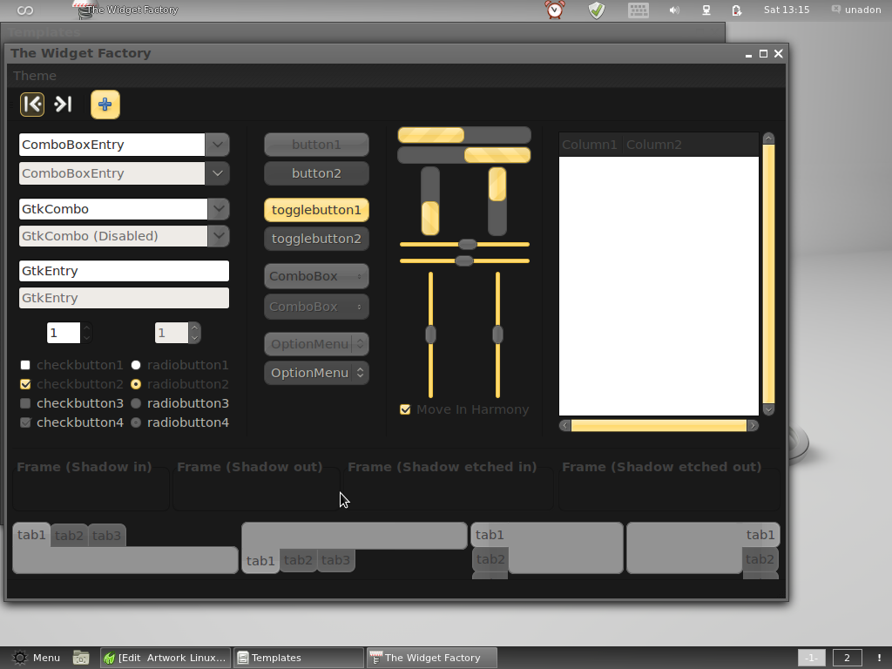Click the go-to-last toolbar icon
This screenshot has width=892, height=669.
tap(63, 105)
